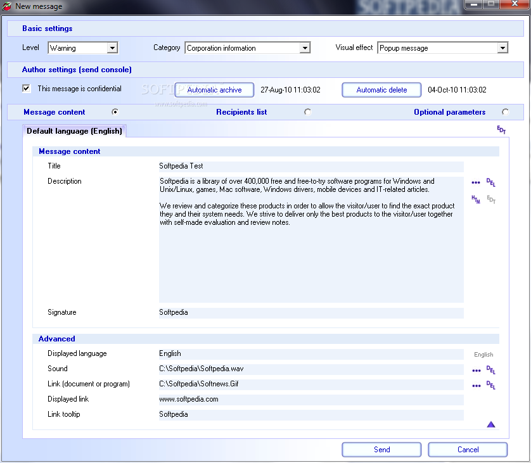
Task: Click the Advanced section header
Action: coord(56,339)
